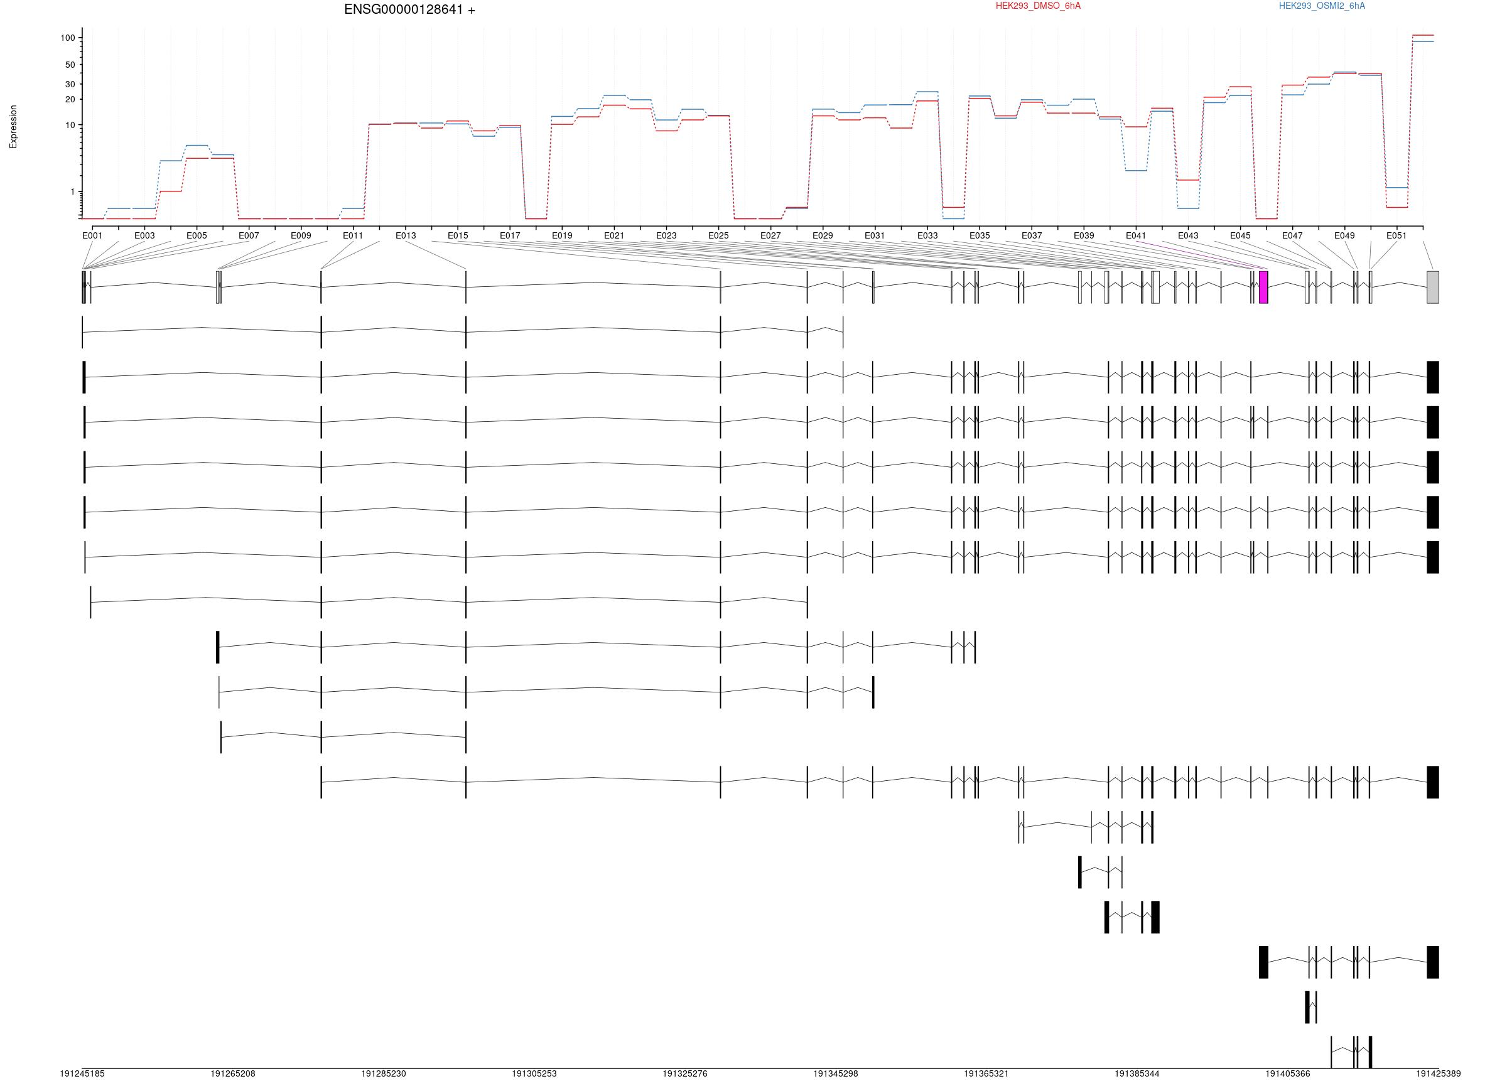Click the y-axis value 10

point(70,126)
